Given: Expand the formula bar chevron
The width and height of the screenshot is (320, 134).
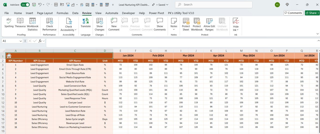Looking at the screenshot, I should (318, 41).
